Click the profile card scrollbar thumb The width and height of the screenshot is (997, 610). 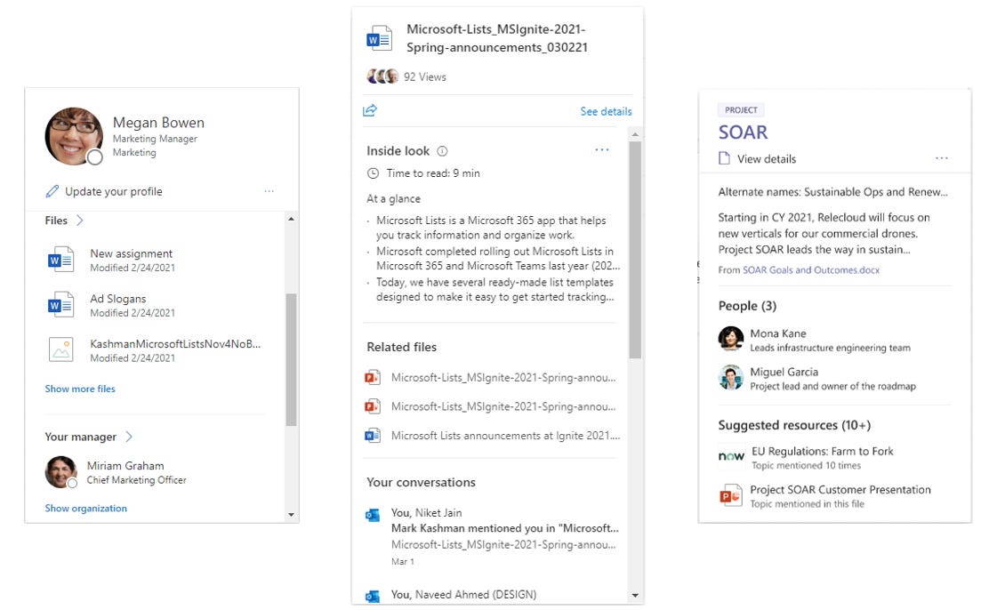click(291, 359)
